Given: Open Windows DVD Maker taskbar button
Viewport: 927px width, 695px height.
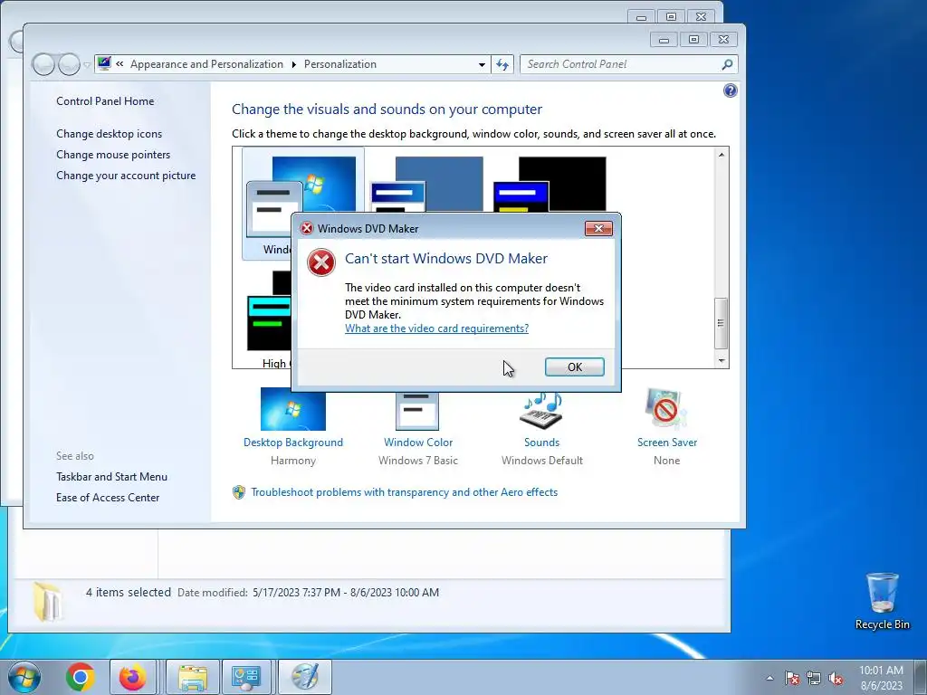Looking at the screenshot, I should [305, 677].
